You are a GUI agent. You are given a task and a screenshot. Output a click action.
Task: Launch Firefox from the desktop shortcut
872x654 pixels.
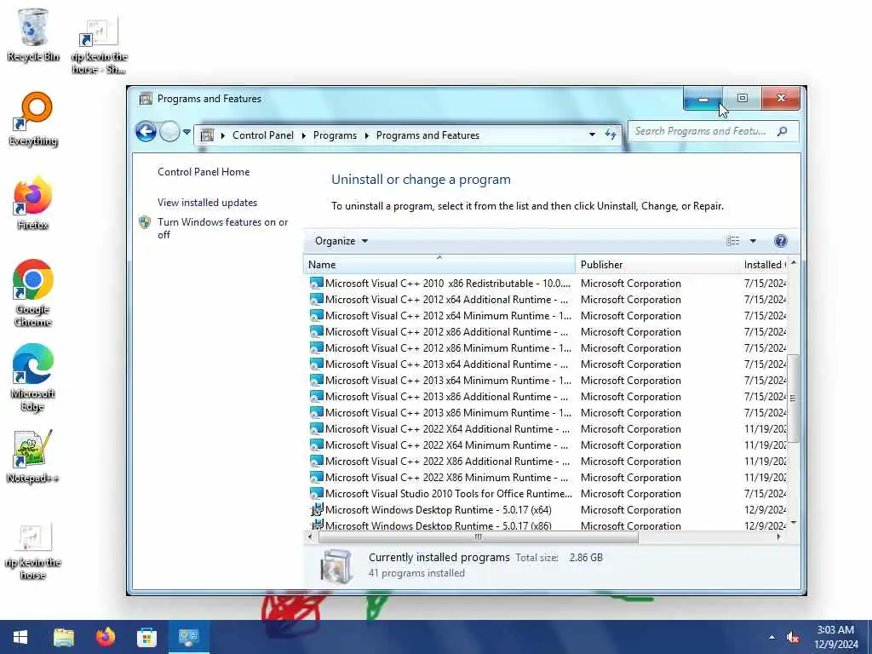click(x=33, y=204)
